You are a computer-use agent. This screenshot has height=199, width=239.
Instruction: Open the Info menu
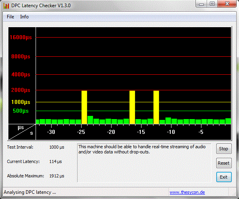24,17
